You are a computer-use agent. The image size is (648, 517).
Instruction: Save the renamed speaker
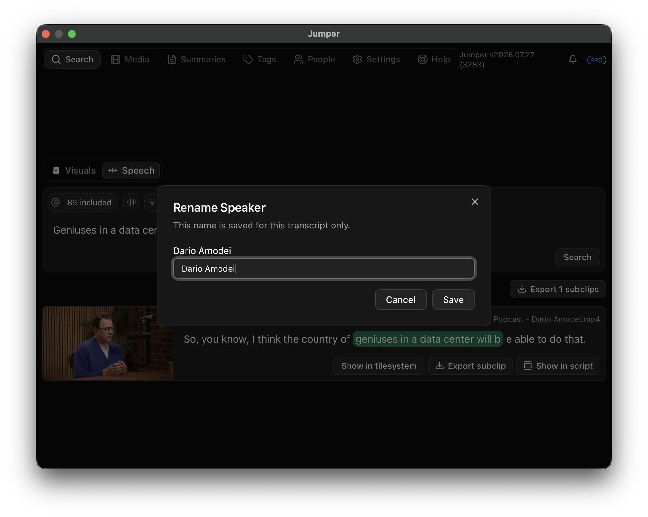point(453,300)
